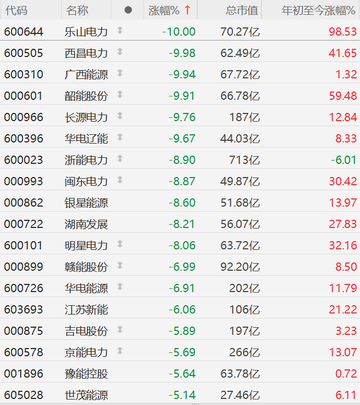
Task: Click the marker icon next to 华电辽能
Action: tap(120, 137)
